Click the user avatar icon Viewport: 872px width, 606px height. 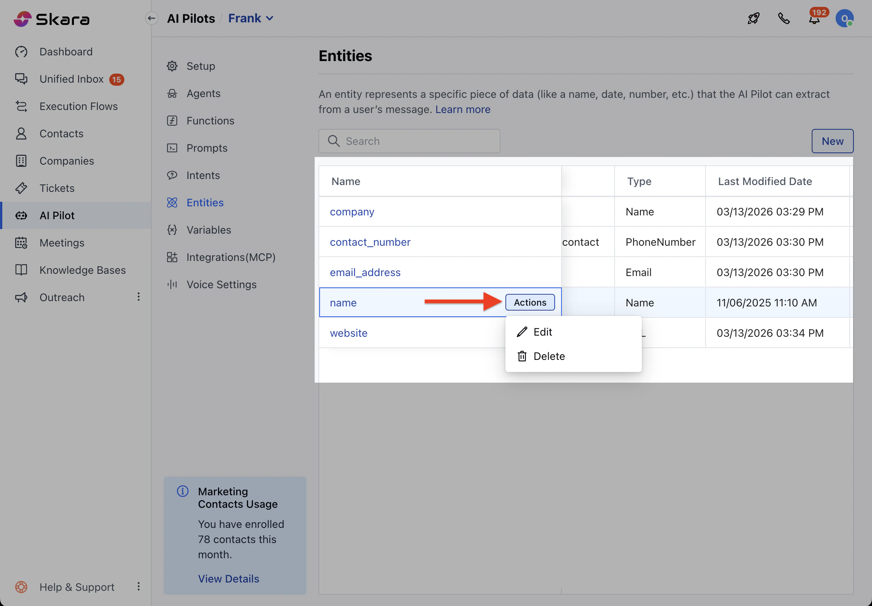pos(844,18)
